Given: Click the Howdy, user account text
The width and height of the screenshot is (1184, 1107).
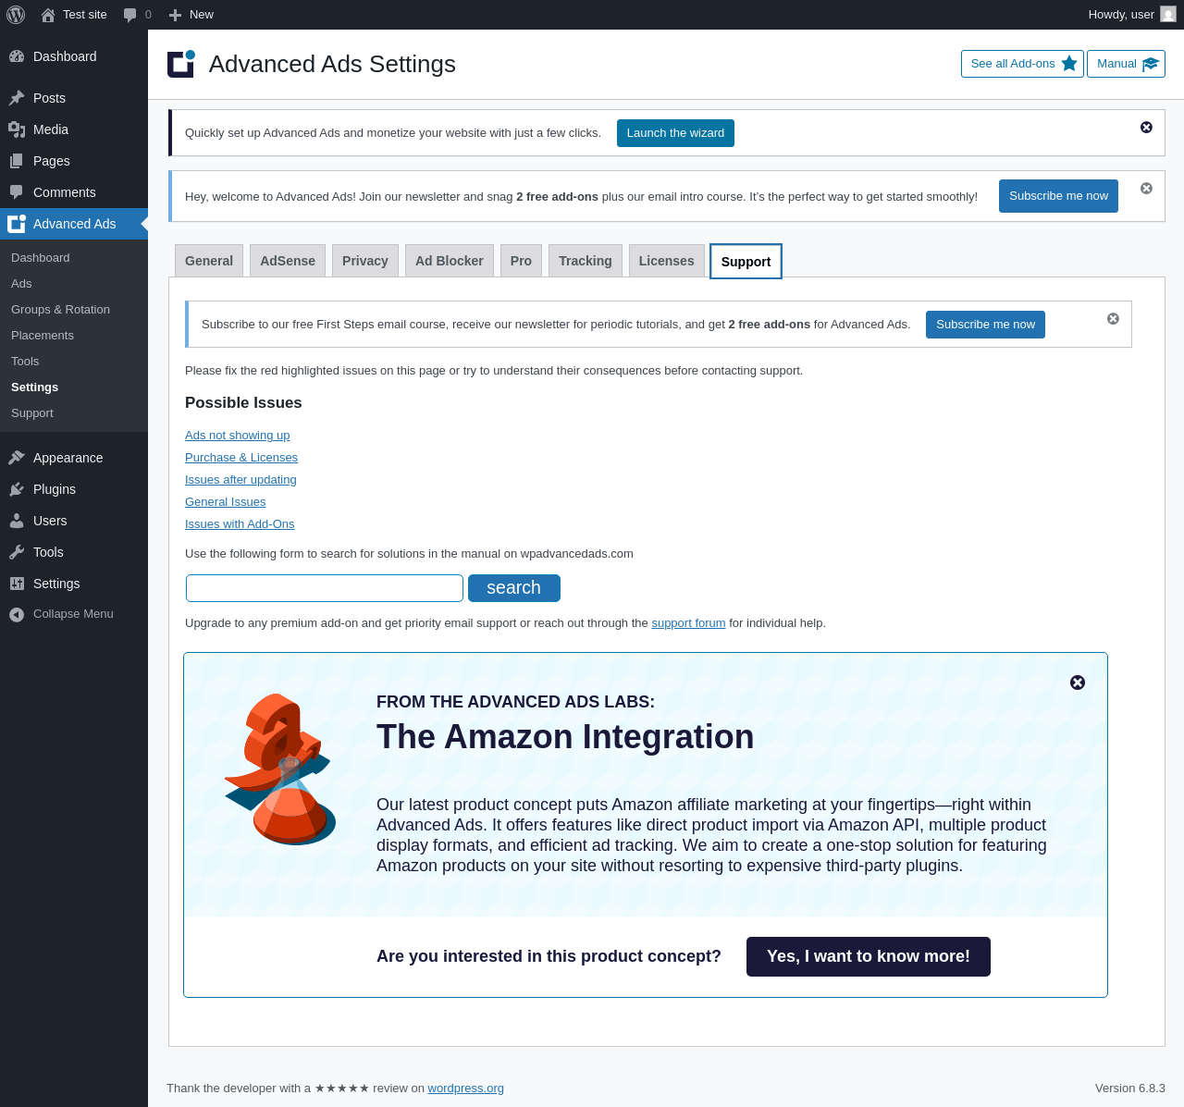Looking at the screenshot, I should pyautogui.click(x=1121, y=15).
